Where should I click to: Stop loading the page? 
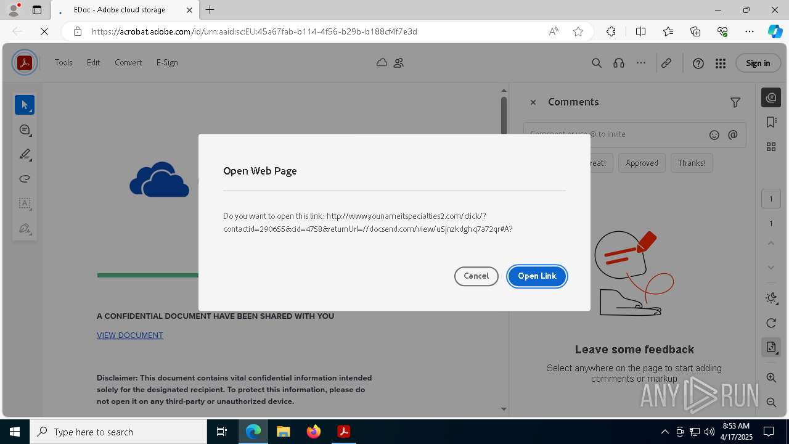coord(44,31)
